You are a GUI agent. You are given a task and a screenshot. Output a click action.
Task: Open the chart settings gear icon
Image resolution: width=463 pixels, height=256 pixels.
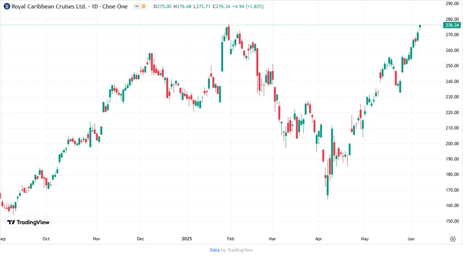(453, 239)
